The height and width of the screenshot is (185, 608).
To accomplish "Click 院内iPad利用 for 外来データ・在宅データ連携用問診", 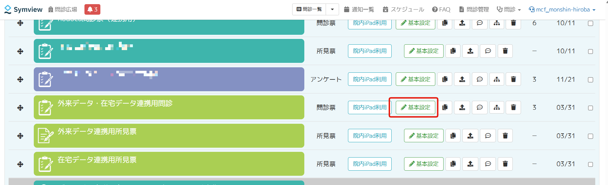I will pos(370,107).
